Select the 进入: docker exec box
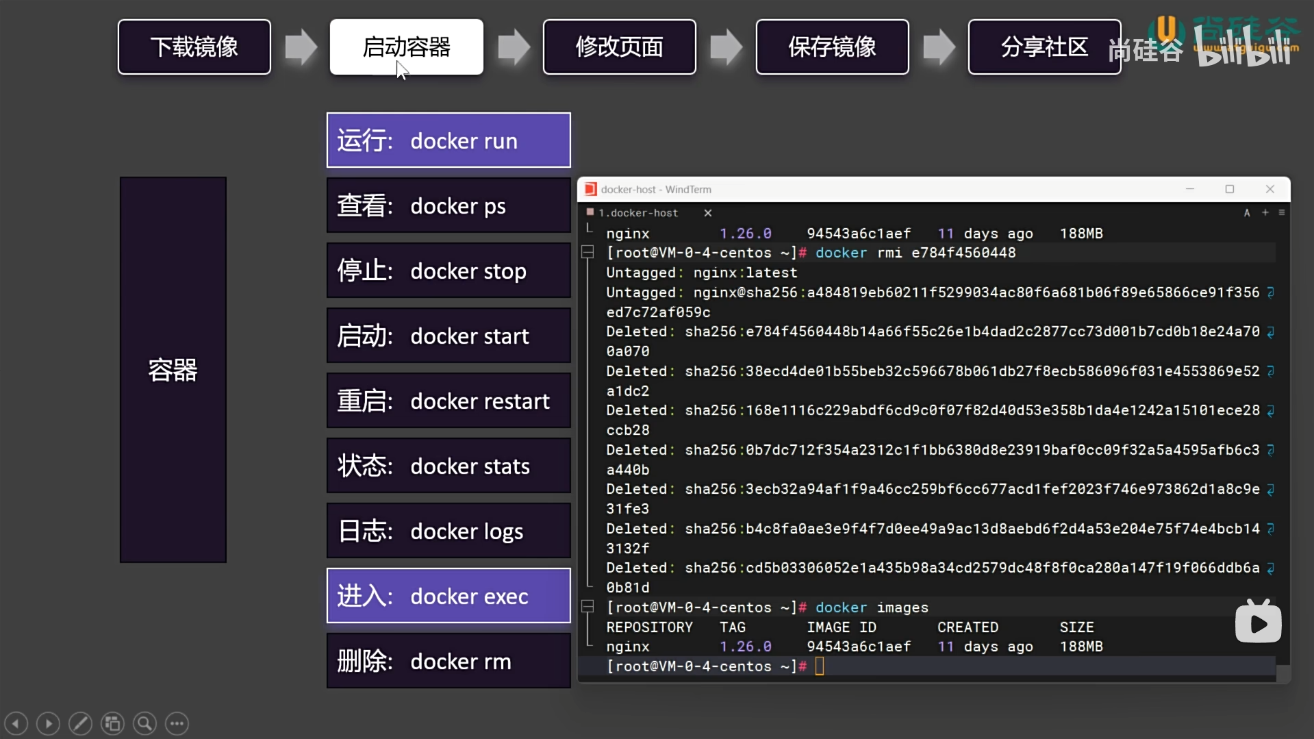This screenshot has height=739, width=1314. (448, 596)
